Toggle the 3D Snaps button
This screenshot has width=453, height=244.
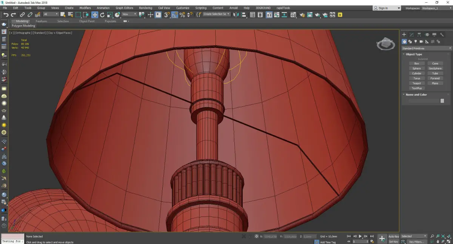[166, 15]
